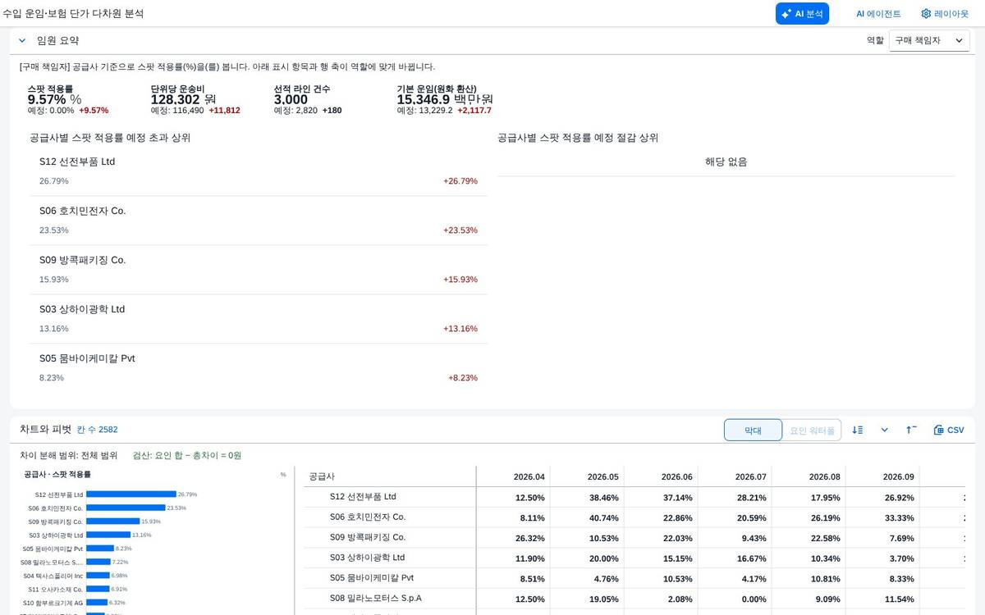Click the S04 텍사스폴리머 Inc chart label

(53, 576)
